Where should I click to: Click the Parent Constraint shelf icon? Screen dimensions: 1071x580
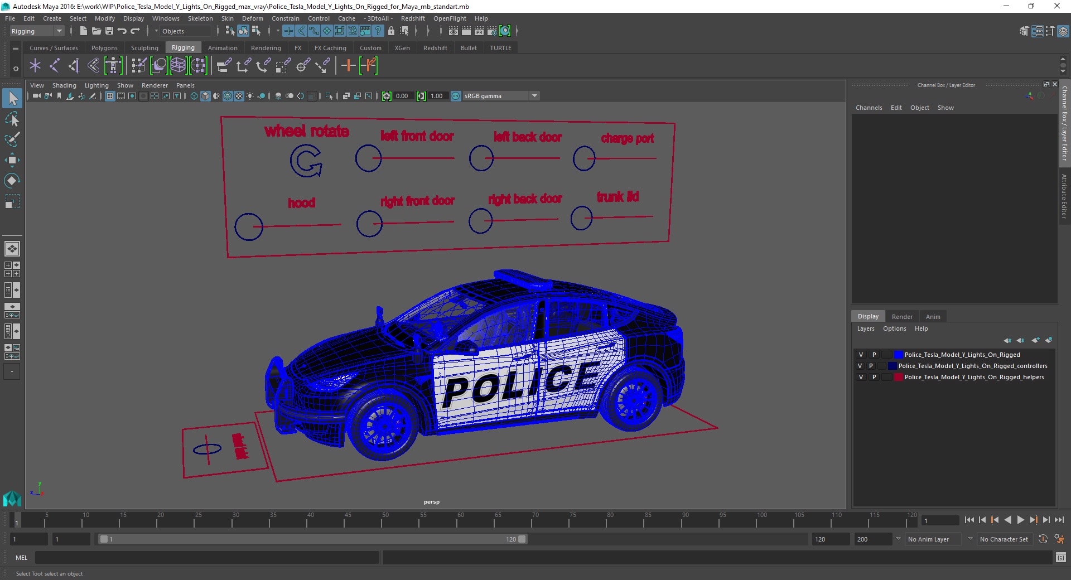pos(224,66)
